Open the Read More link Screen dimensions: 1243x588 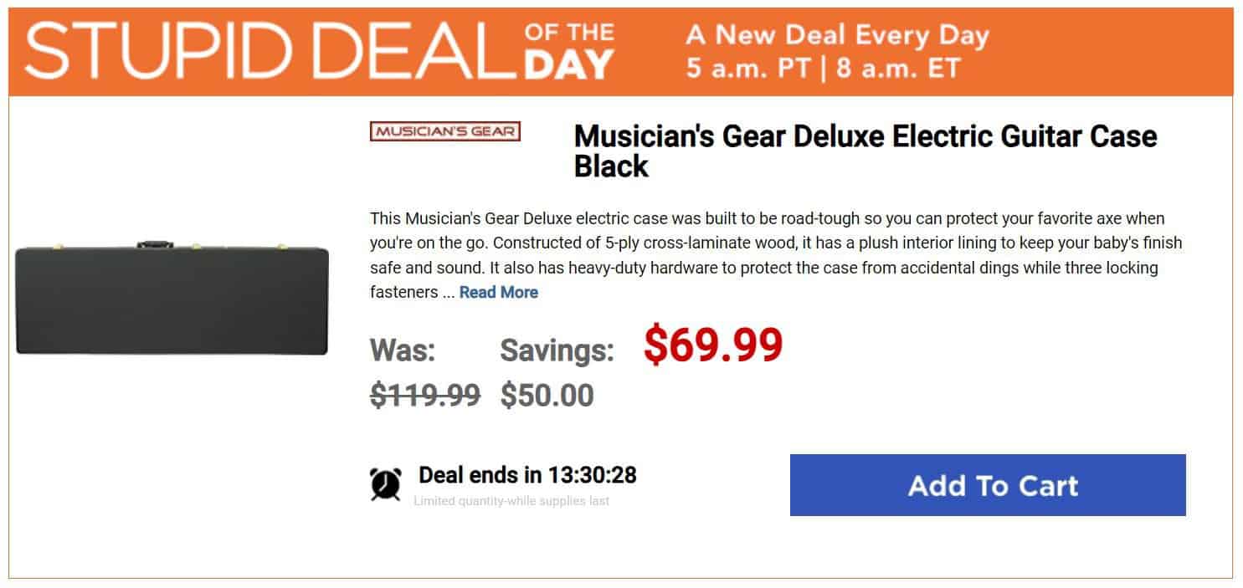point(499,292)
